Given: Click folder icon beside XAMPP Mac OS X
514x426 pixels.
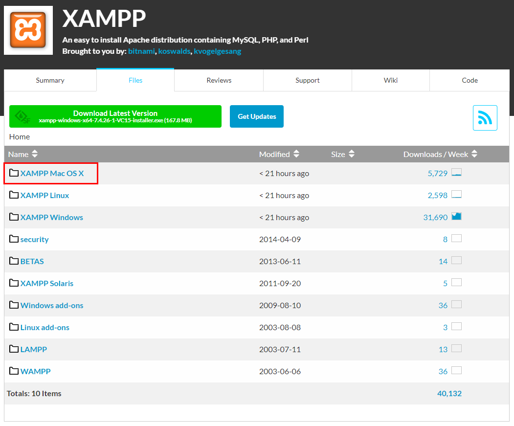Looking at the screenshot, I should (x=14, y=173).
